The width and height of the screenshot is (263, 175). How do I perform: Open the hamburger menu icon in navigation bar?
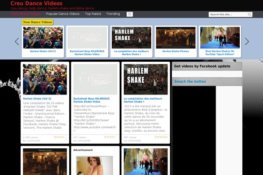point(130,14)
